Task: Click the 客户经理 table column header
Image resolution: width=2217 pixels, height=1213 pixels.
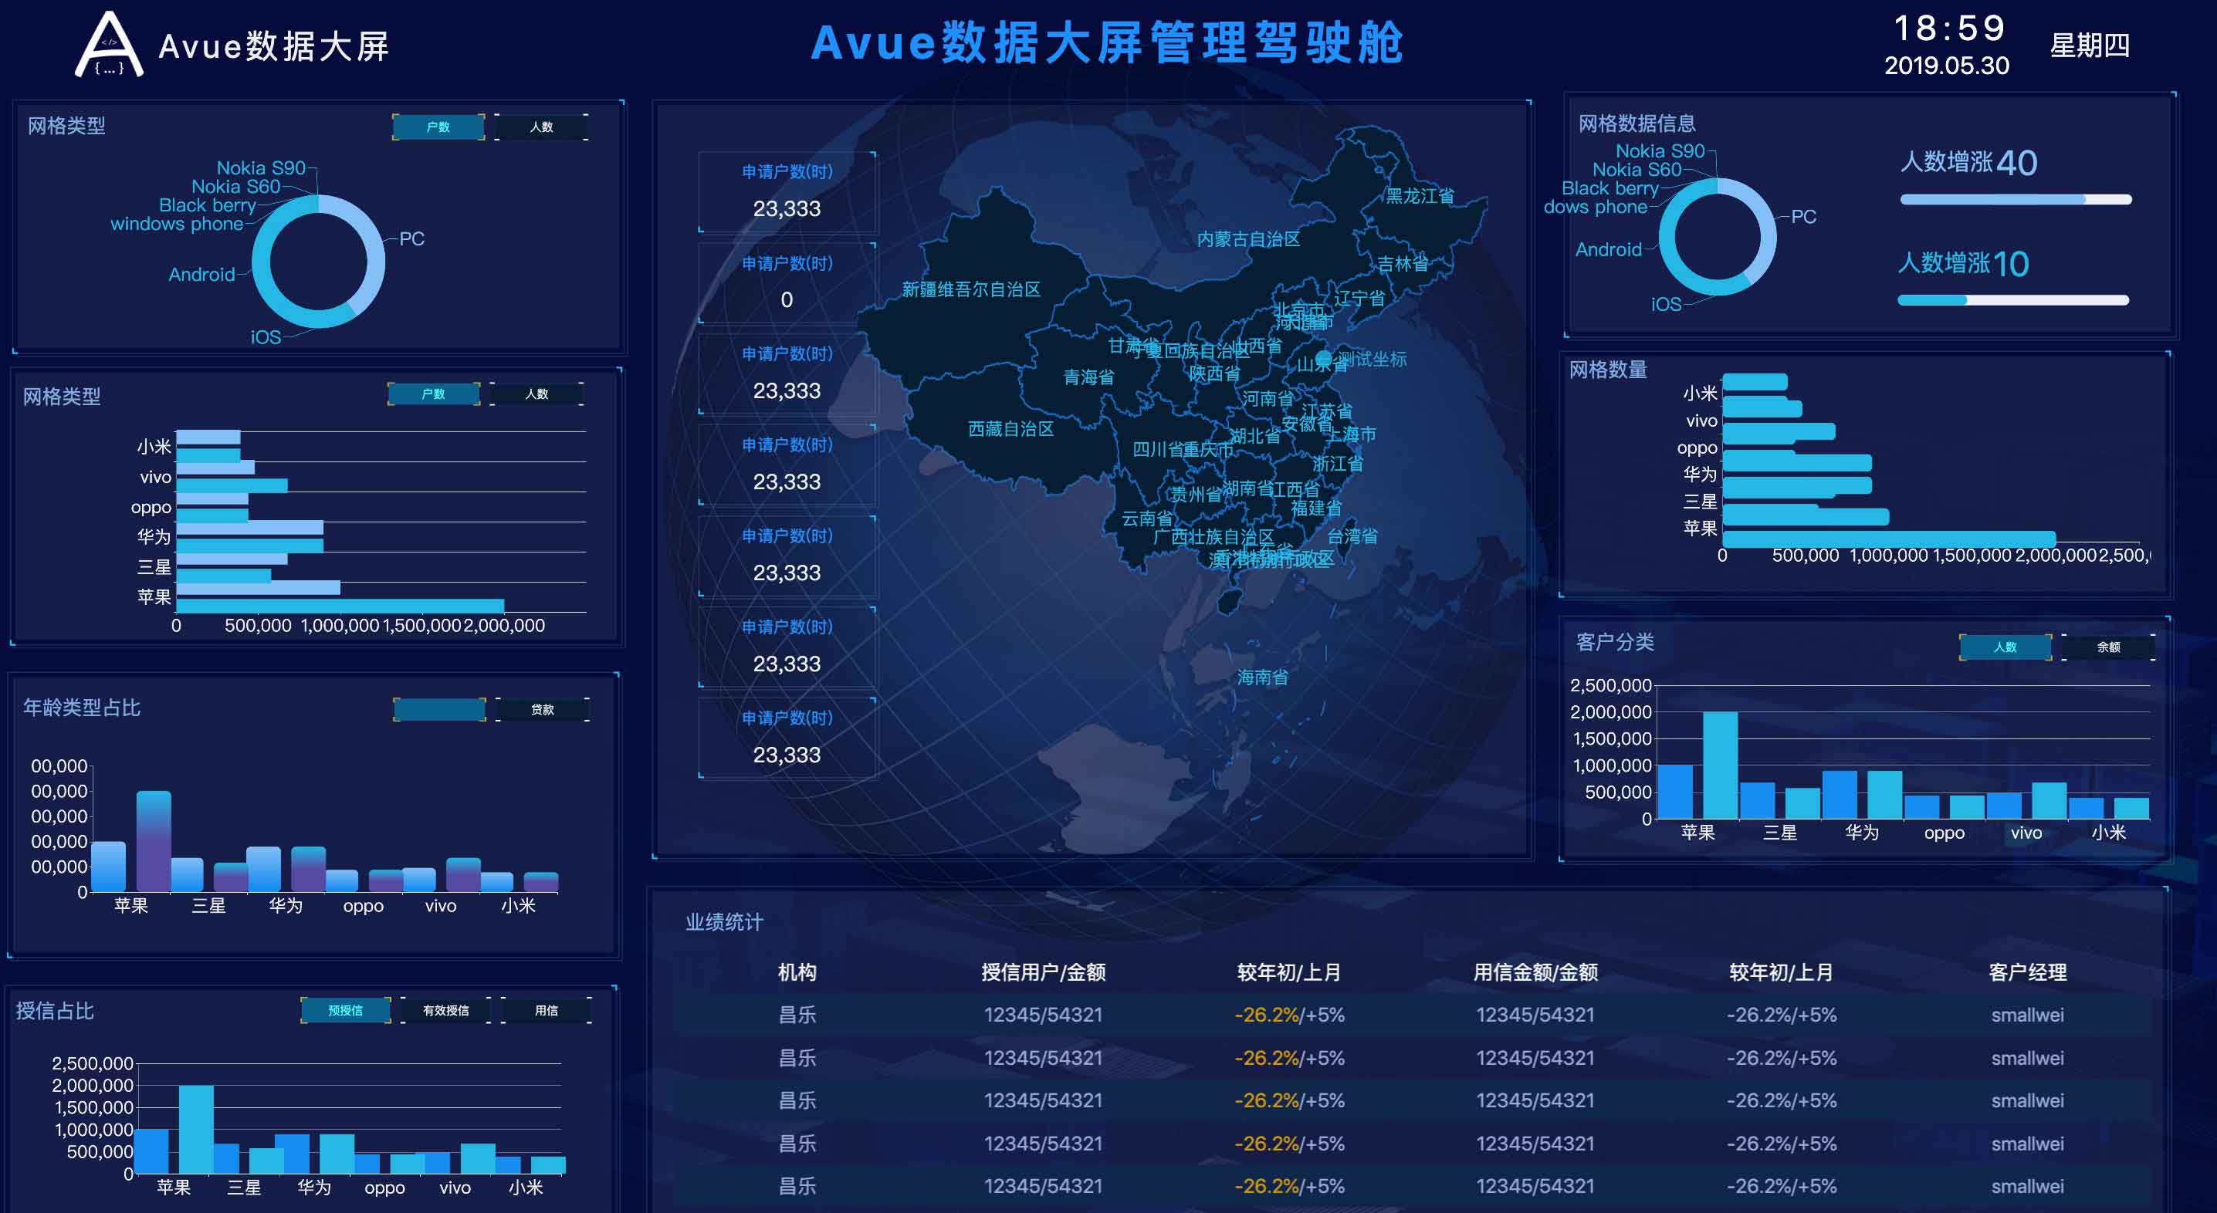Action: coord(2027,972)
